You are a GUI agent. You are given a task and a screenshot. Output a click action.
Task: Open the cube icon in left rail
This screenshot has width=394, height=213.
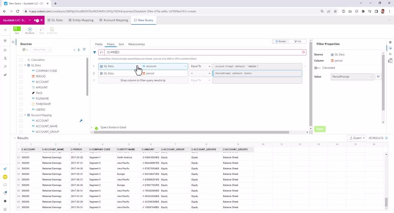pos(5,50)
